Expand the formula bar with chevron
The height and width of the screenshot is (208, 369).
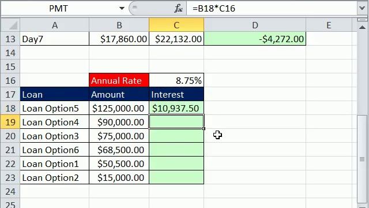(x=363, y=9)
